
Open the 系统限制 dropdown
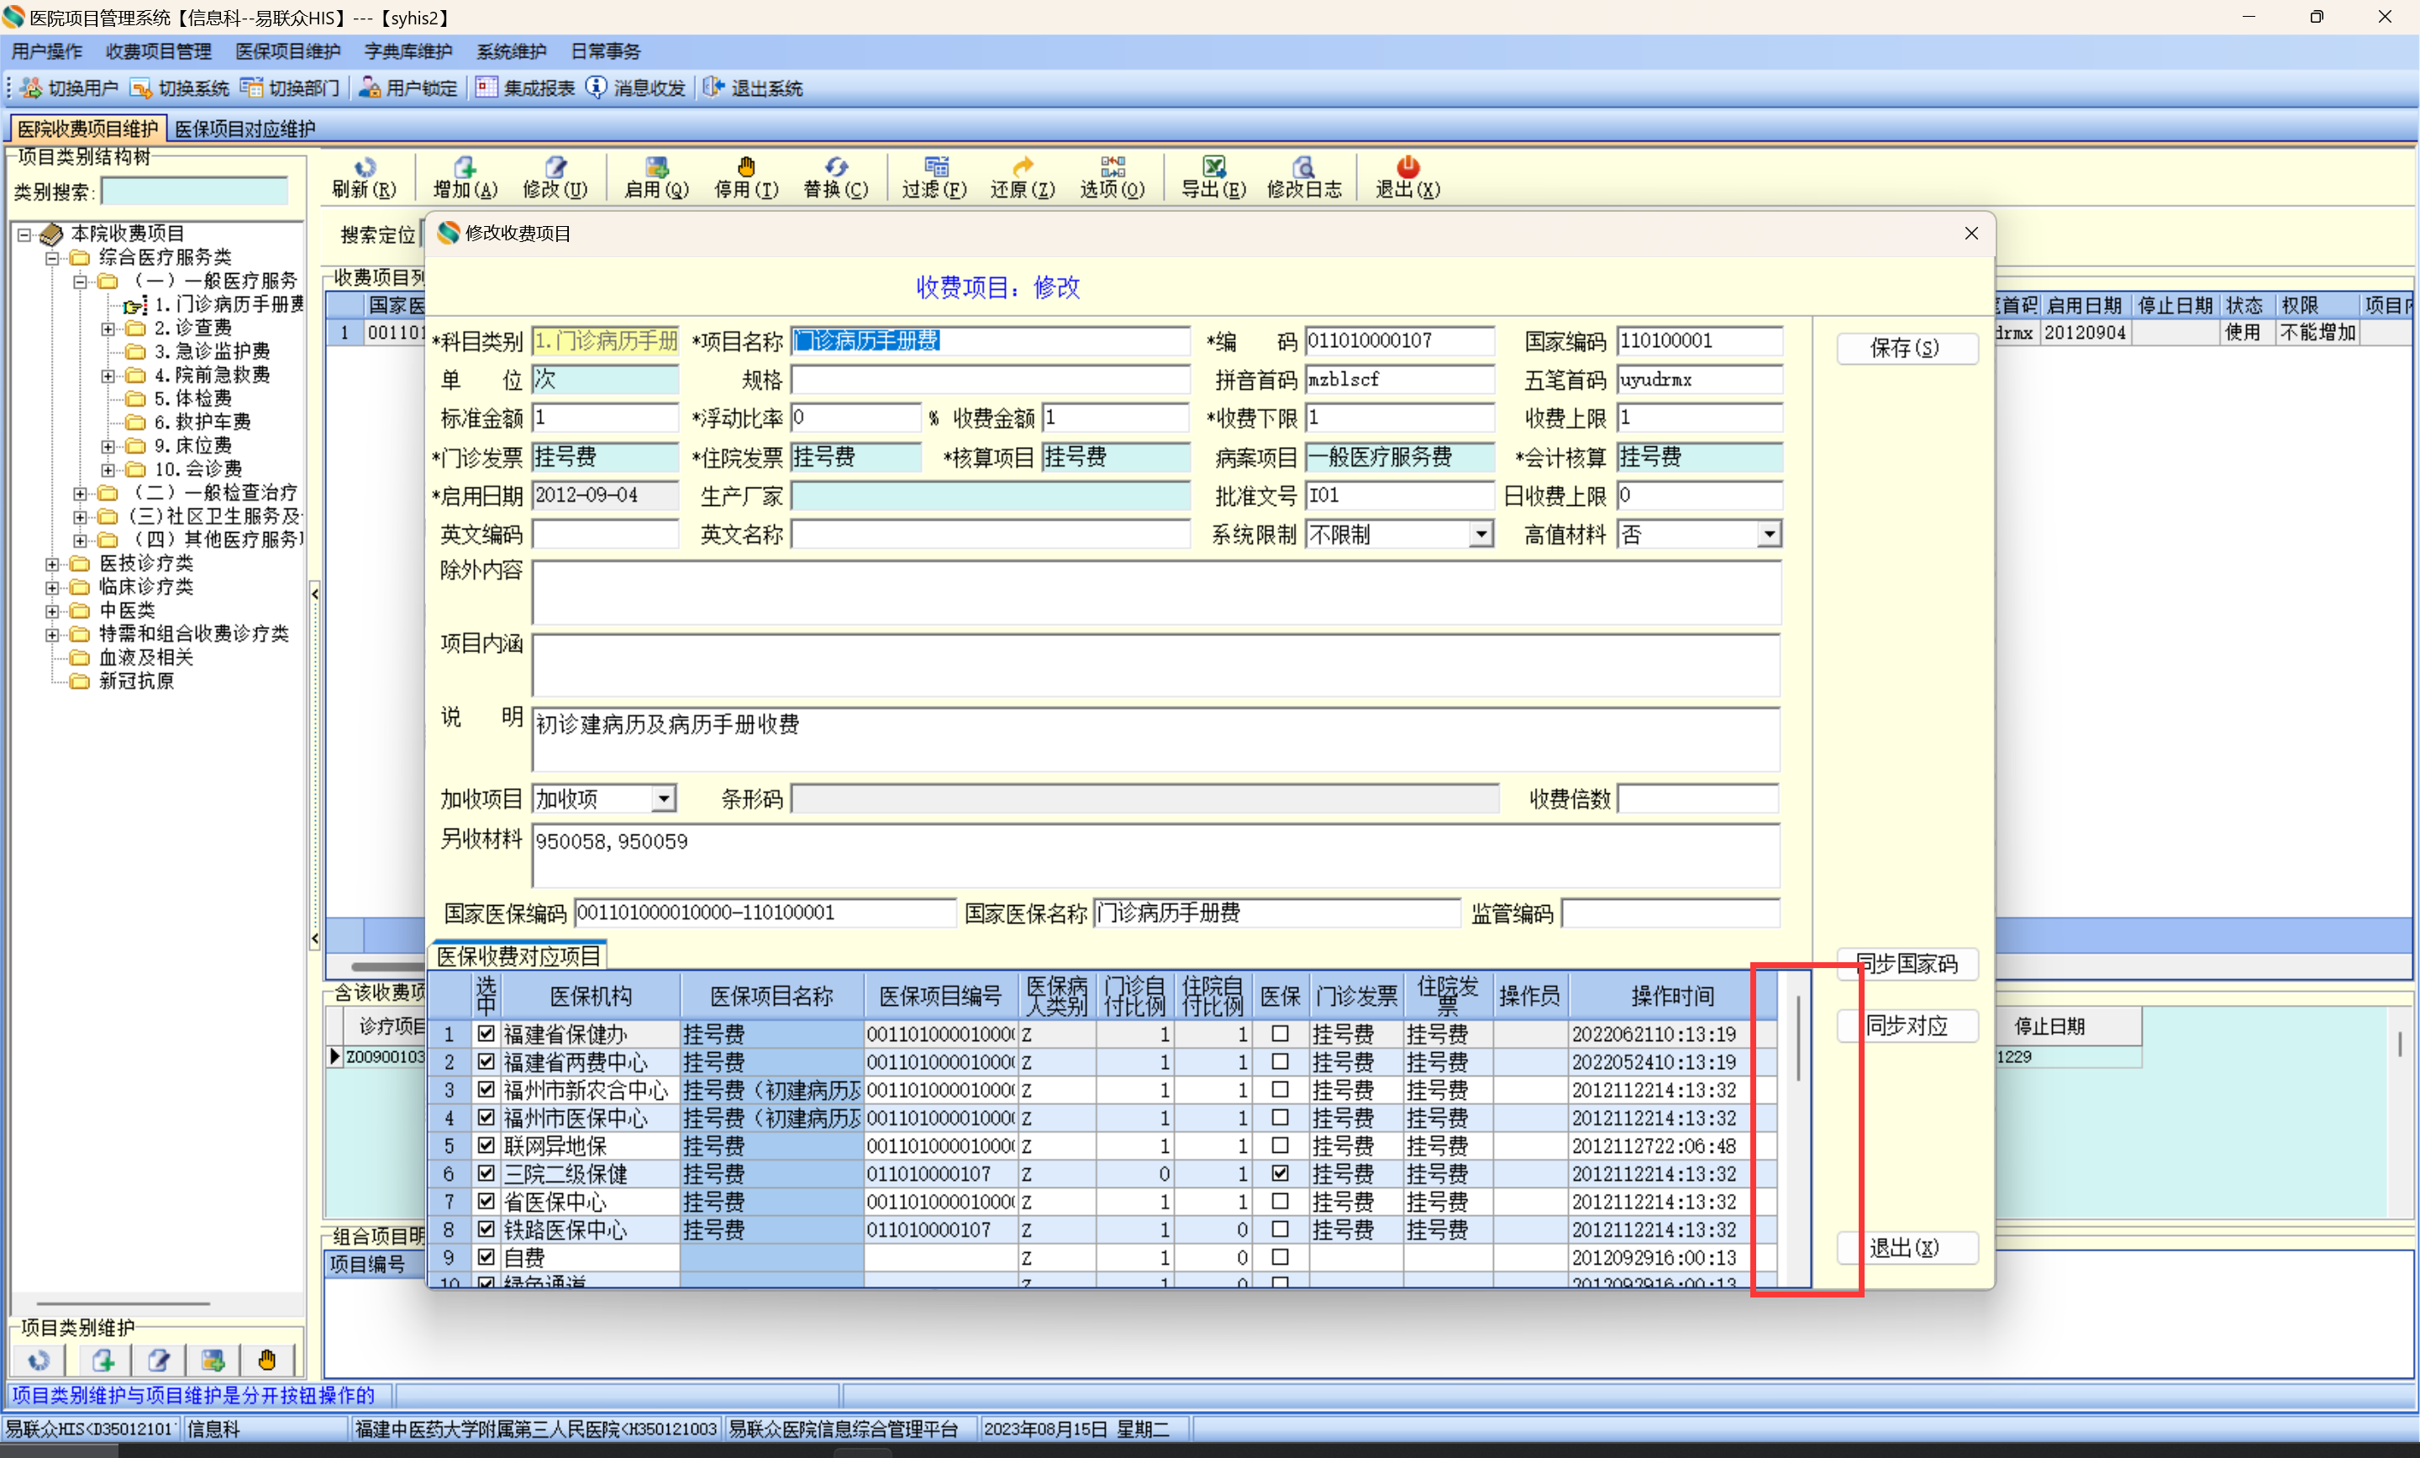tap(1481, 534)
